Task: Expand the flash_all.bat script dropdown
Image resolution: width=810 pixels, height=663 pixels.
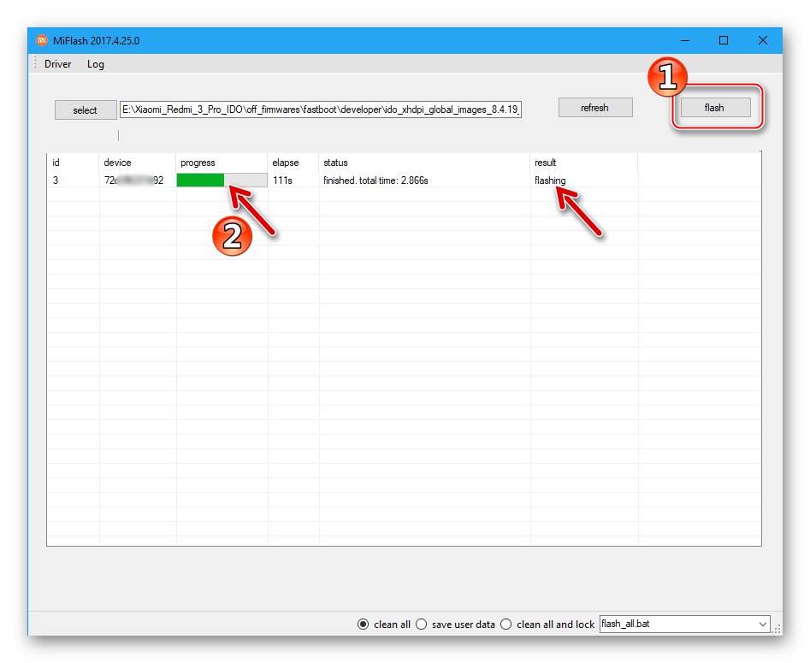Action: tap(762, 625)
